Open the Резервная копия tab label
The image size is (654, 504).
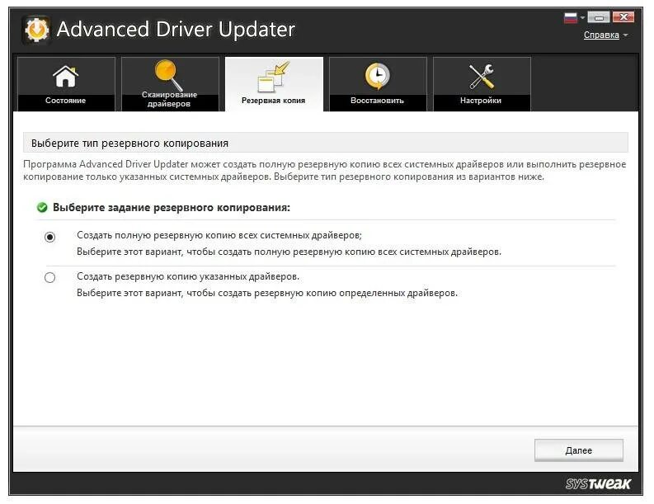(273, 101)
